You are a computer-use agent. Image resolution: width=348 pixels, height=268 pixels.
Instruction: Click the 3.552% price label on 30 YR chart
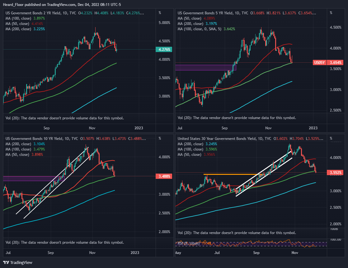[335, 173]
